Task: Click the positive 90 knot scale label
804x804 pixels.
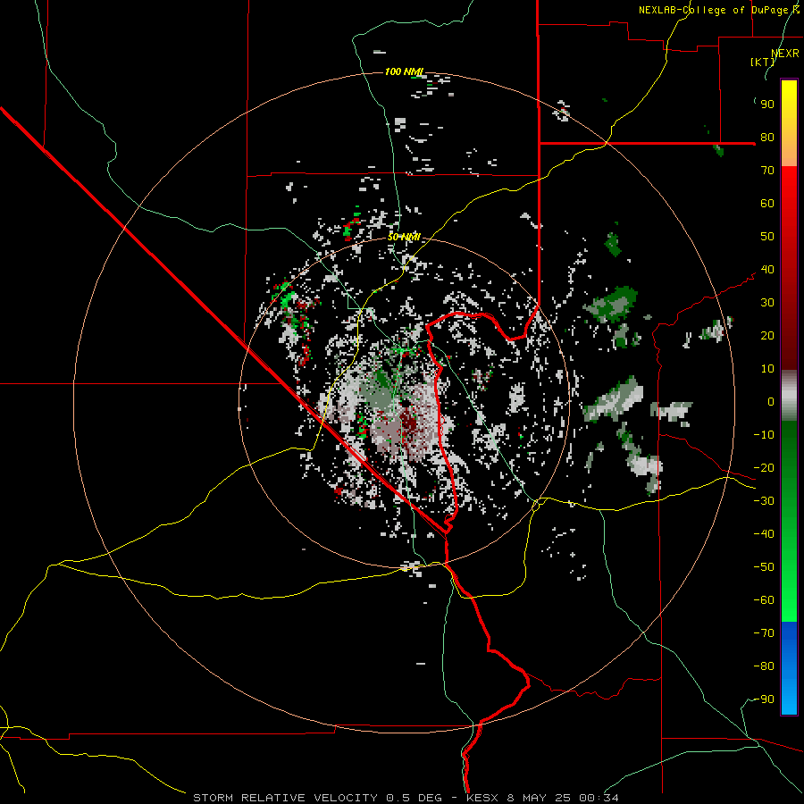Action: (x=767, y=105)
